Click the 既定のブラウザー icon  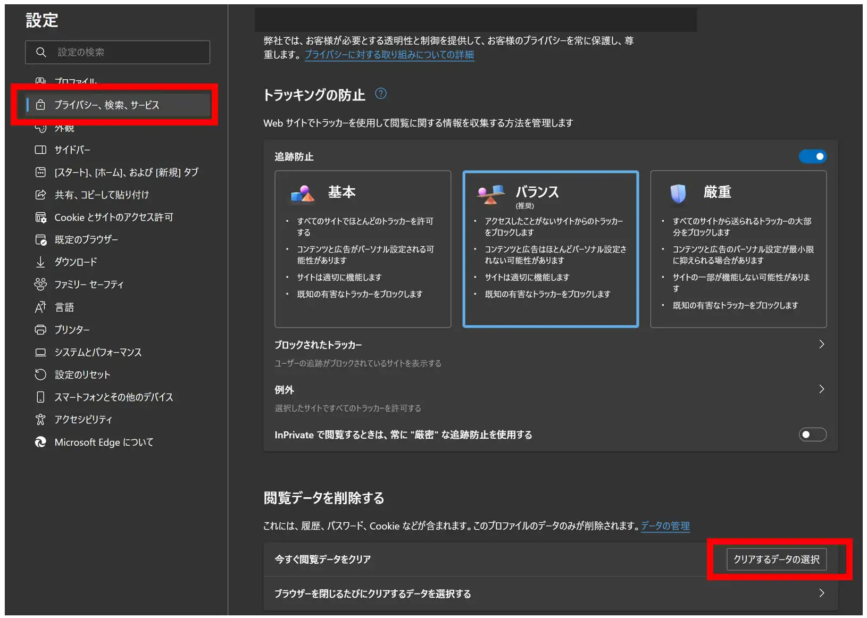tap(40, 240)
